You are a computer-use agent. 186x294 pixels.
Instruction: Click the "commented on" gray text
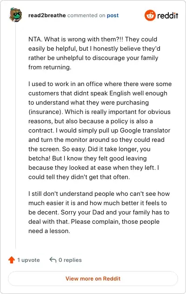point(86,15)
